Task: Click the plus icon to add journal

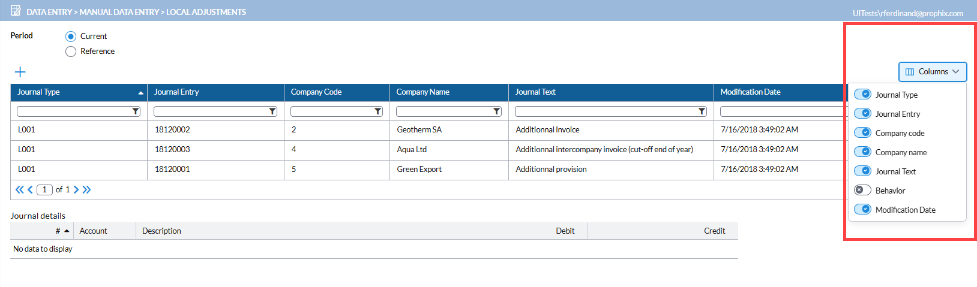Action: [x=20, y=72]
